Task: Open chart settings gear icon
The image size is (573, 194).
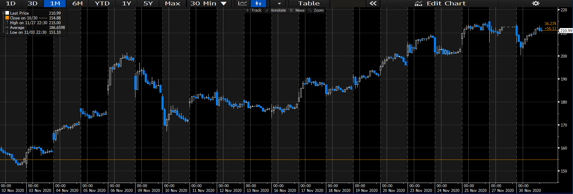Action: click(x=536, y=4)
